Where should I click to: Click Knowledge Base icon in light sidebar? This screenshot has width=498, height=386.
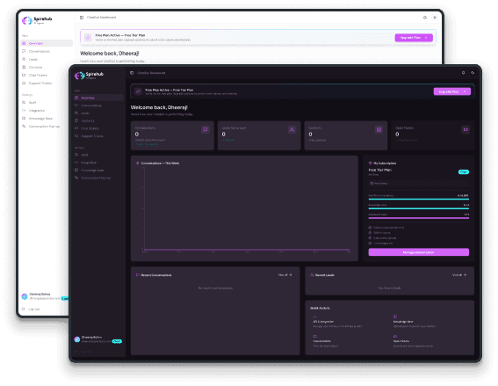pyautogui.click(x=24, y=119)
